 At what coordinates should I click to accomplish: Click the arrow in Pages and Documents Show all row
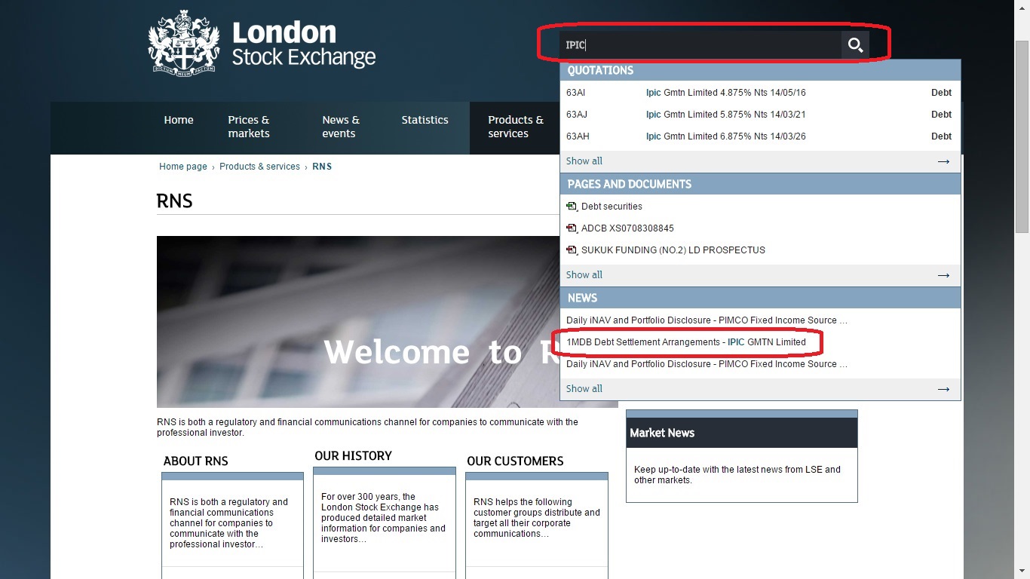[x=943, y=275]
